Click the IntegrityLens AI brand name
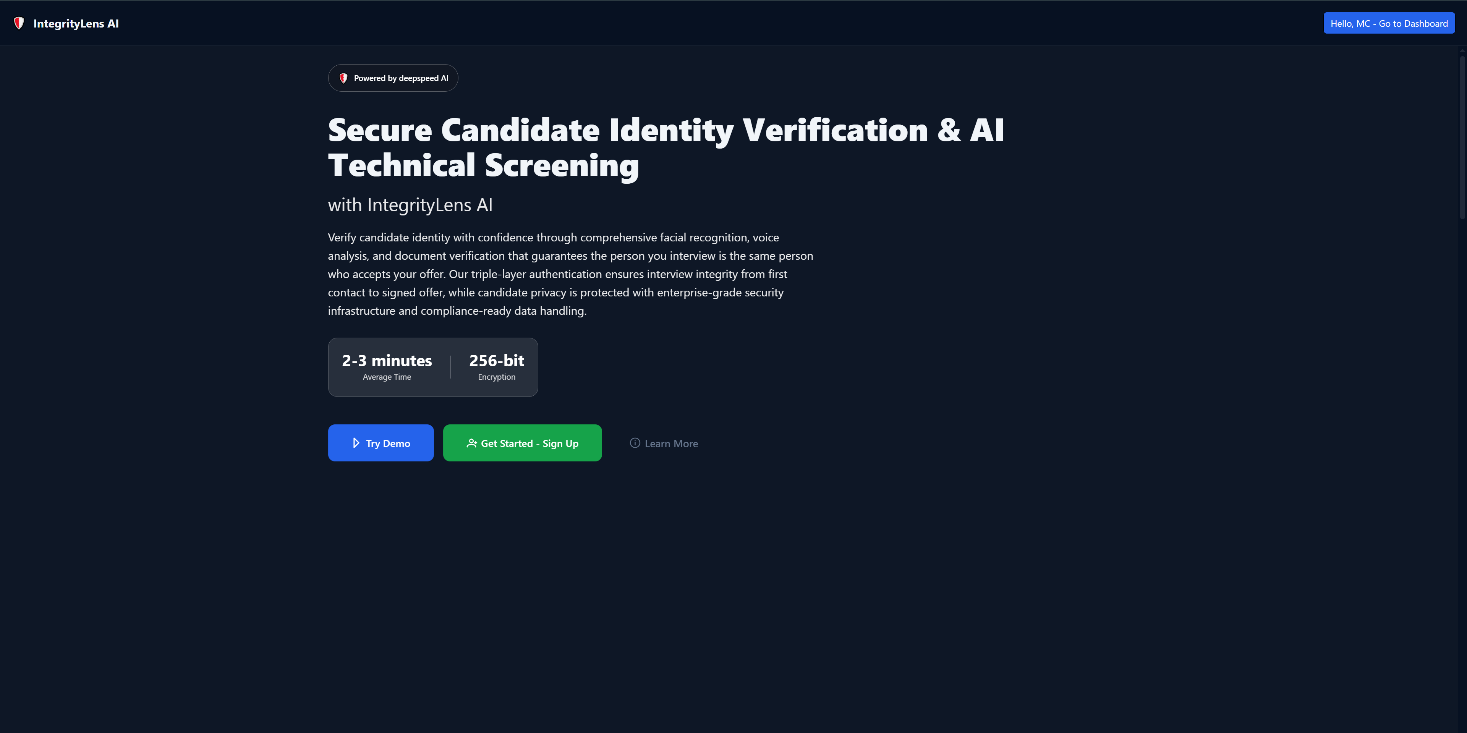This screenshot has height=733, width=1467. pos(76,23)
